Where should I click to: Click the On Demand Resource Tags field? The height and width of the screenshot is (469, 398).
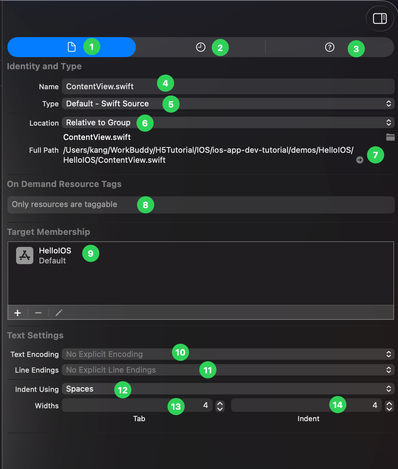click(x=201, y=205)
